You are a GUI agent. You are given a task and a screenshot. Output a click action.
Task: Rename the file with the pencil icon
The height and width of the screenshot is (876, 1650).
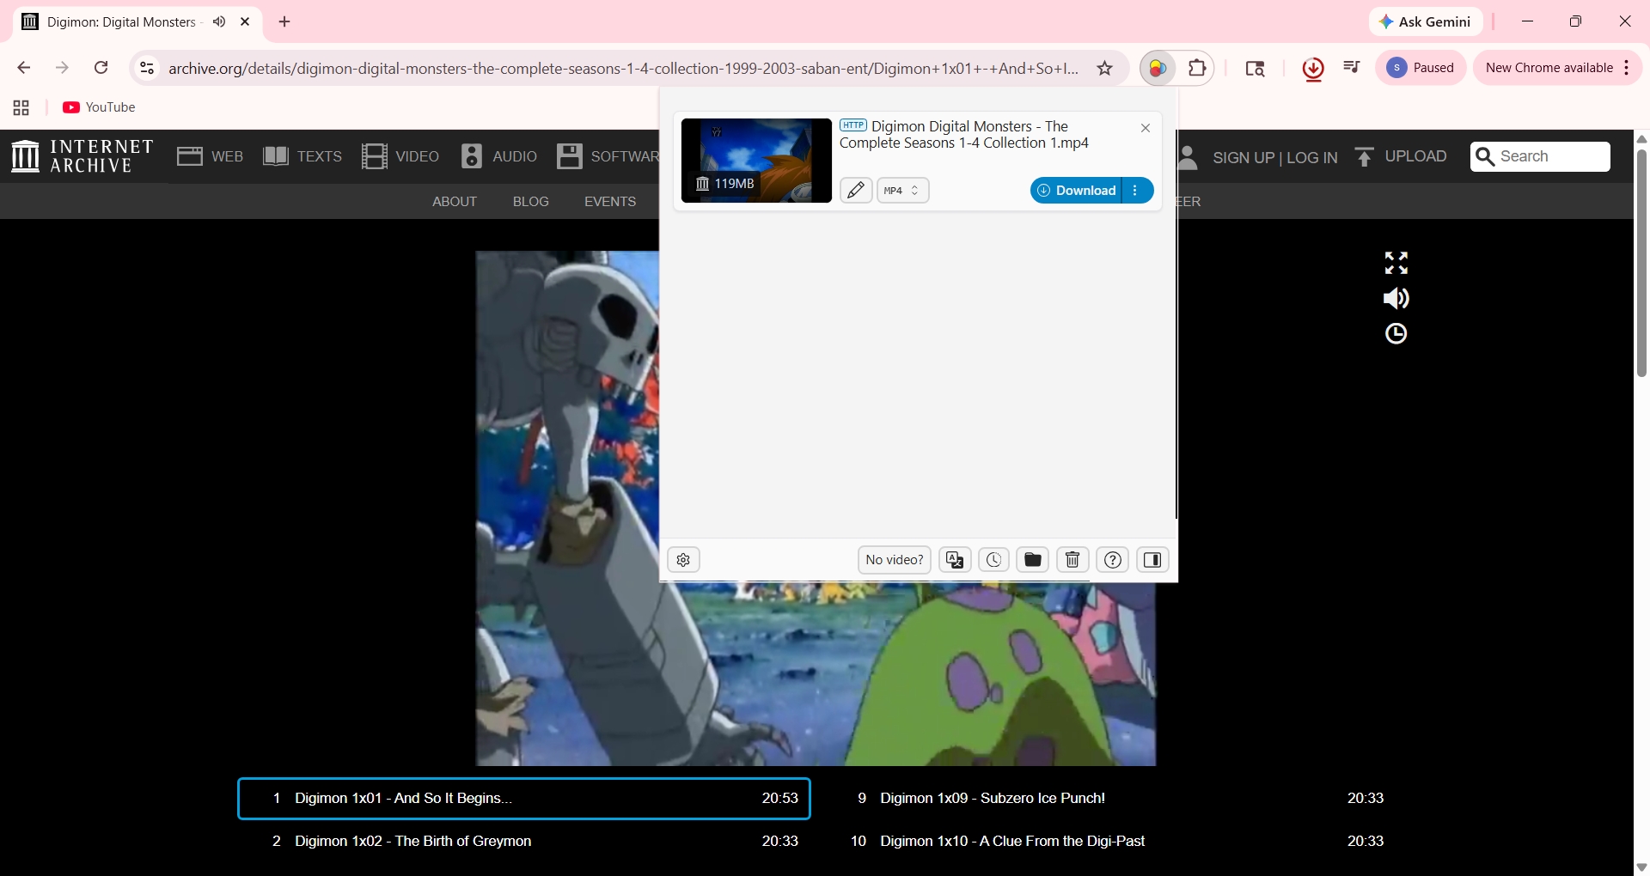coord(856,190)
